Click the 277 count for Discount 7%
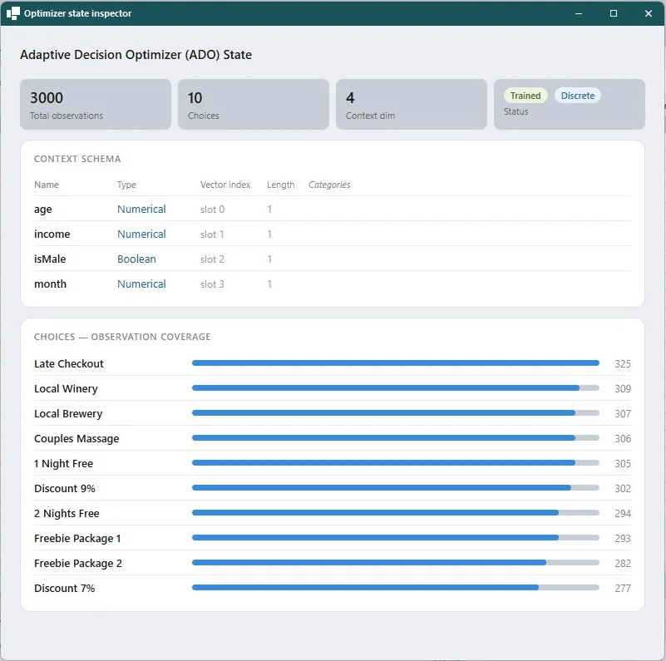This screenshot has width=666, height=661. [x=622, y=589]
